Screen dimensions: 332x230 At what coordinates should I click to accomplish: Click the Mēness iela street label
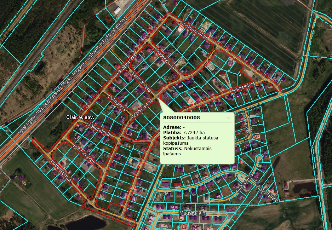tap(143, 109)
